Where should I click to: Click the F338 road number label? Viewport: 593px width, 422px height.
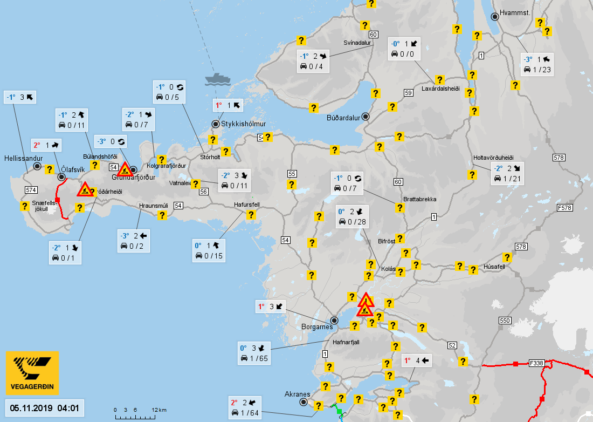536,363
